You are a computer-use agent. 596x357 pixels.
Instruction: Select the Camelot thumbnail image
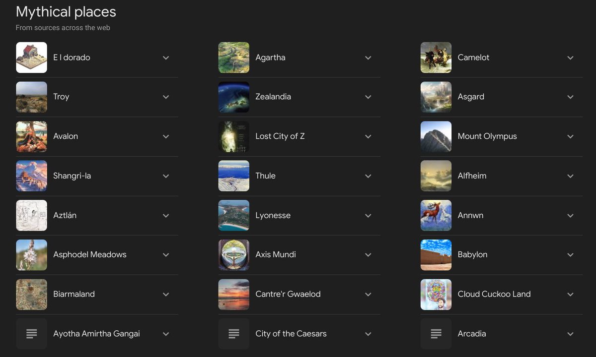436,57
